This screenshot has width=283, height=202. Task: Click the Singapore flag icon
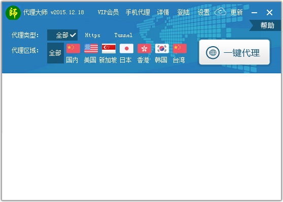(x=109, y=48)
